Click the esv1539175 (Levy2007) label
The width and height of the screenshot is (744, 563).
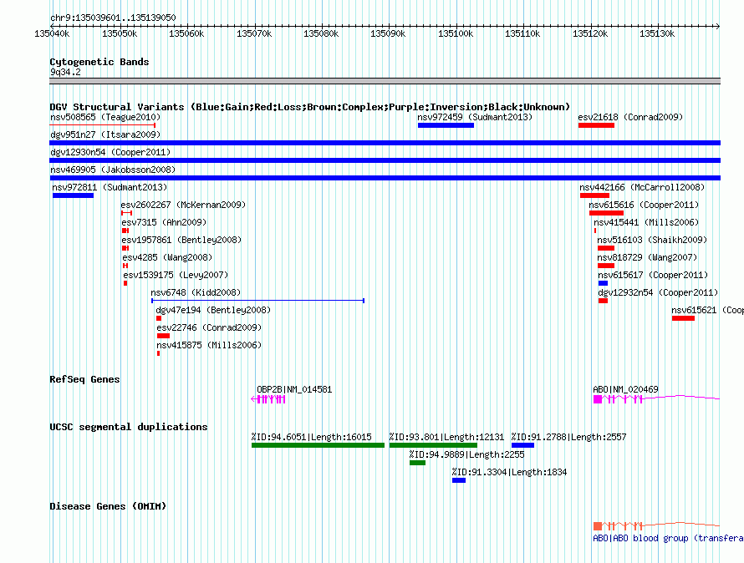(176, 275)
